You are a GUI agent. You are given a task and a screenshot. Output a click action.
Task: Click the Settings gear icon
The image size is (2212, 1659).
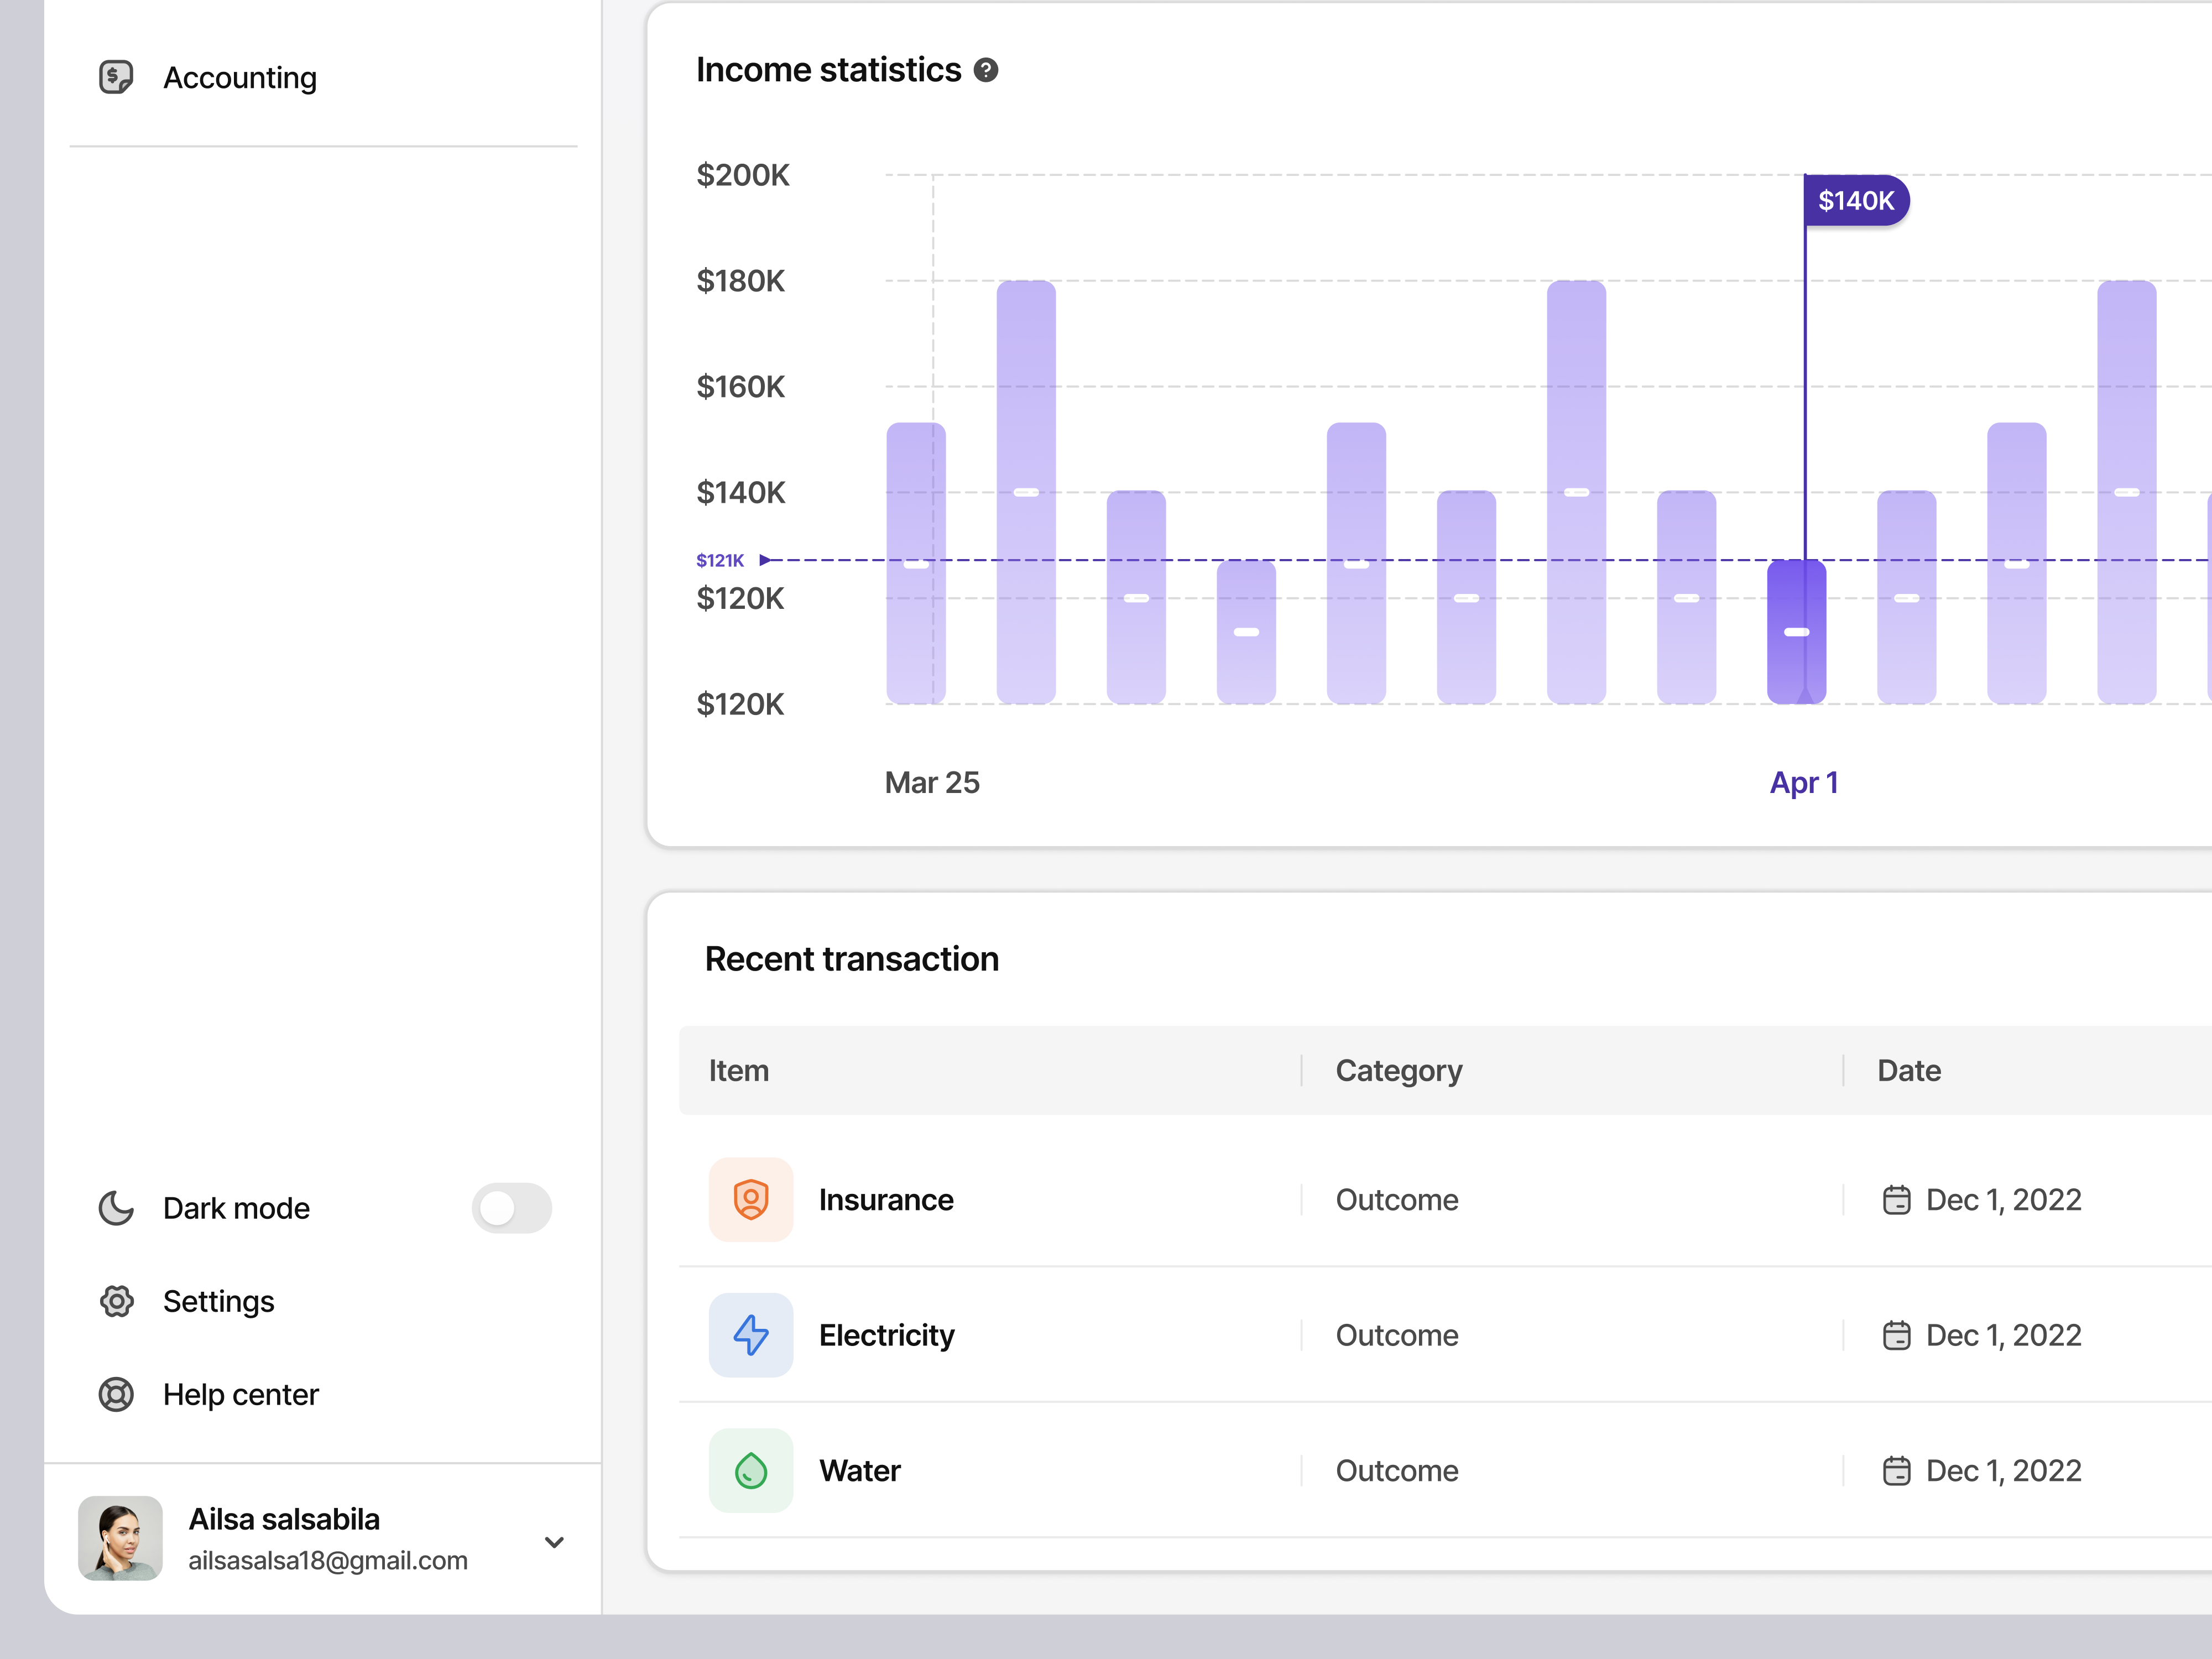pyautogui.click(x=116, y=1301)
